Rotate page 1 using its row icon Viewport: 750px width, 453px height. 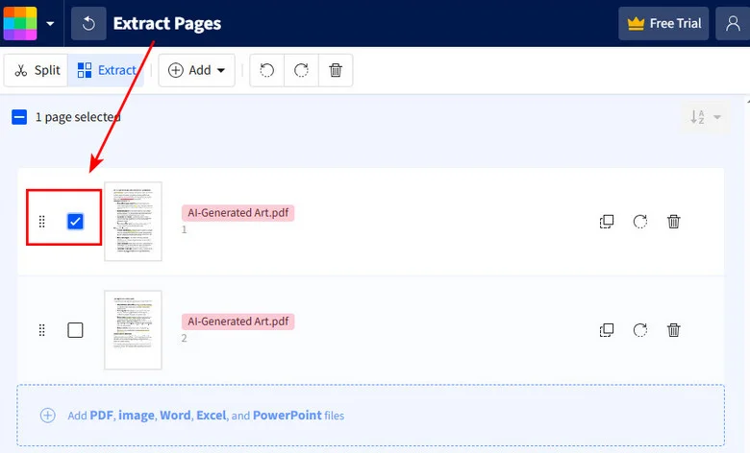tap(640, 222)
